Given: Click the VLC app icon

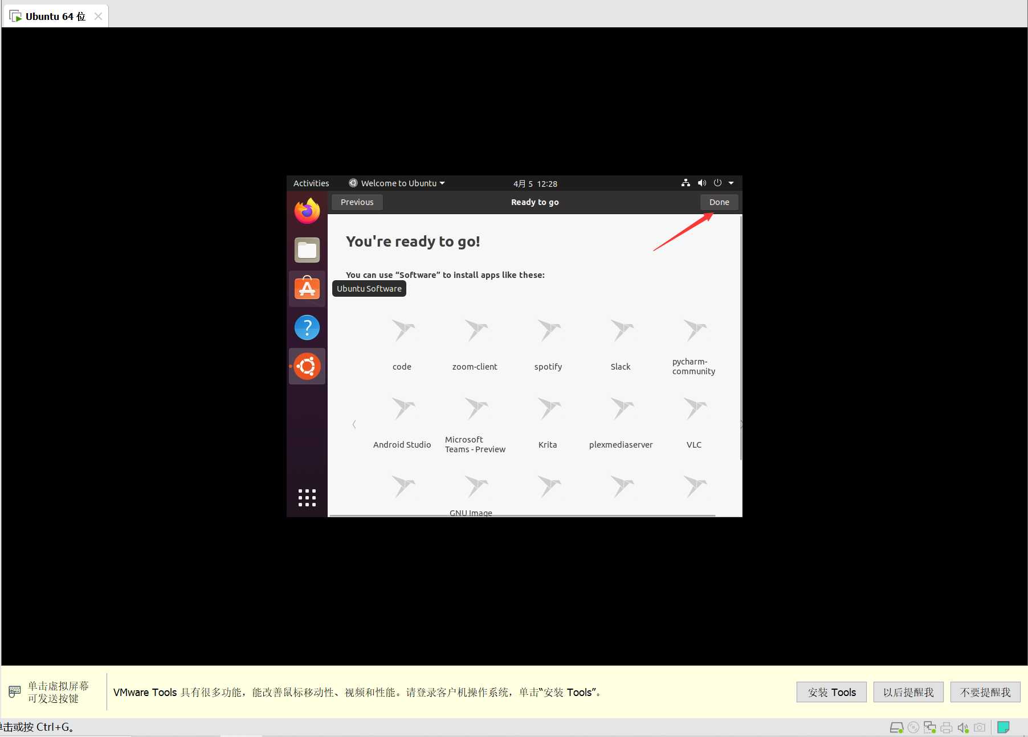Looking at the screenshot, I should tap(695, 408).
